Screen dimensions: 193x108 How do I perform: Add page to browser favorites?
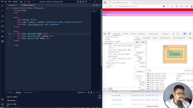(172, 6)
